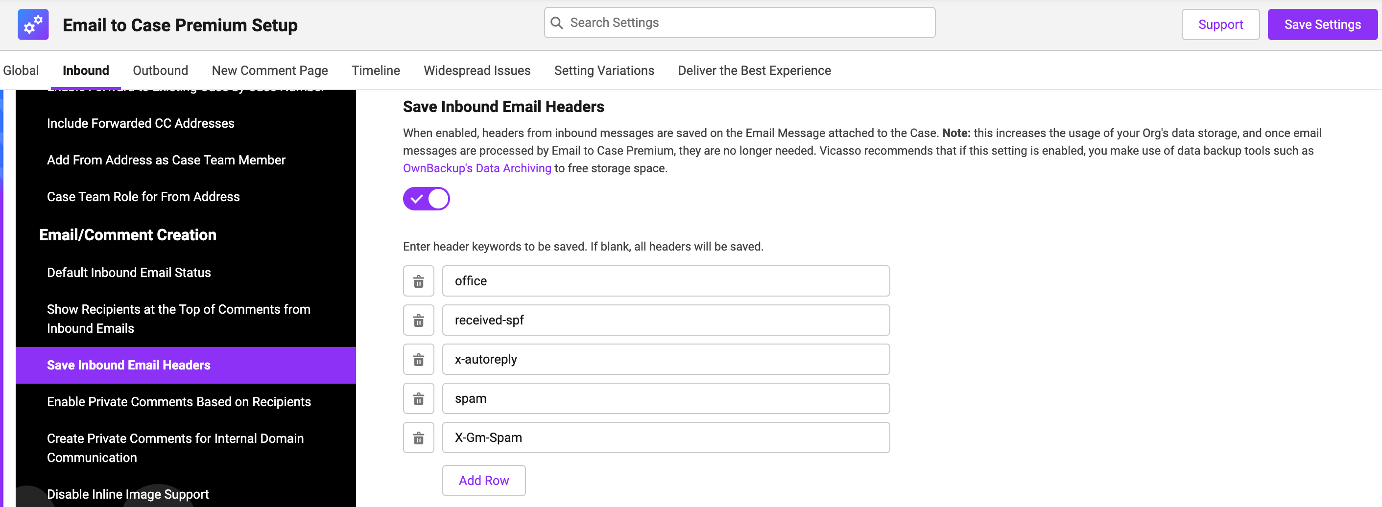The image size is (1382, 507).
Task: Open the Widespread Issues tab
Action: point(477,71)
